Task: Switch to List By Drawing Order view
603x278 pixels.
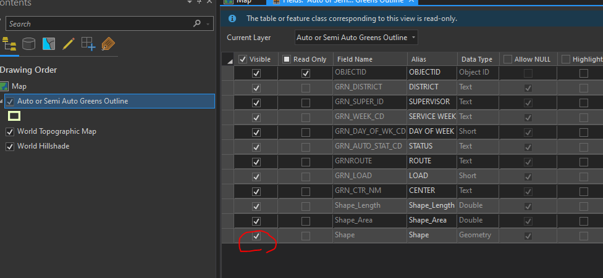Action: tap(9, 44)
